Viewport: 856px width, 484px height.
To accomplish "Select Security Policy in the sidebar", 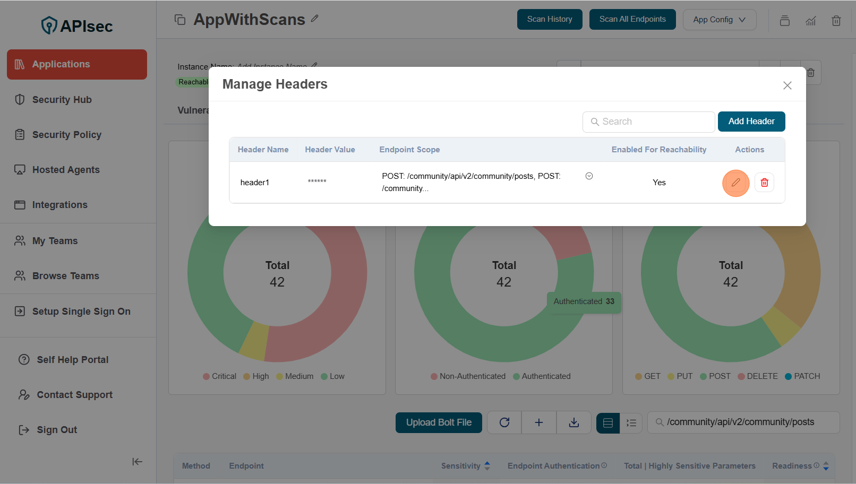I will click(x=67, y=134).
